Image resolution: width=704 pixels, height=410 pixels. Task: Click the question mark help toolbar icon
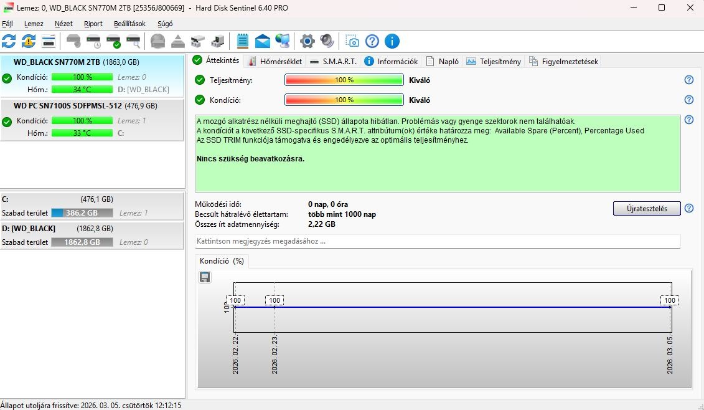coord(372,41)
